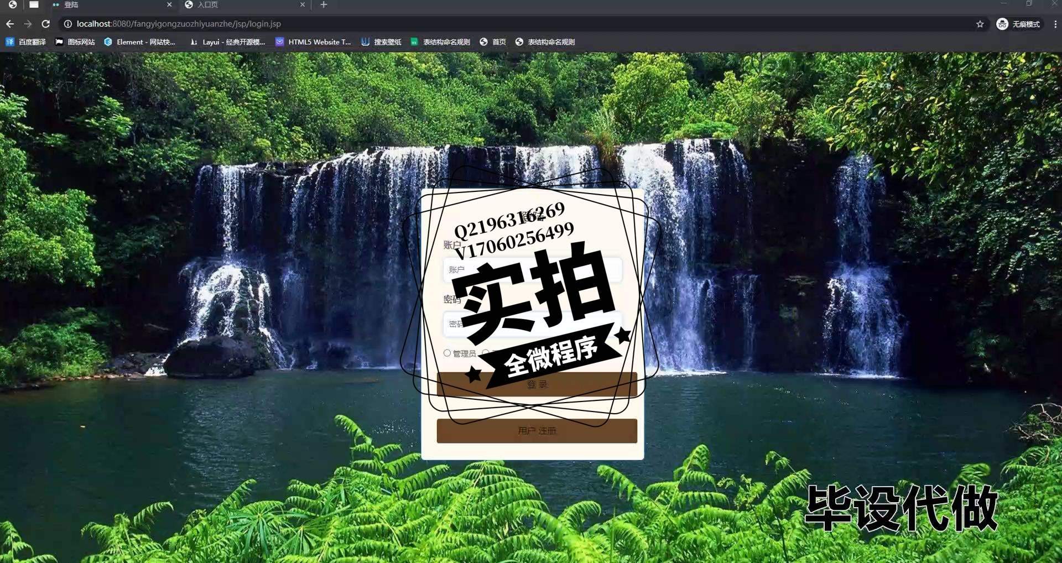Open the green-icon 表结构命名规则 bookmark
This screenshot has height=563, width=1062.
(440, 42)
